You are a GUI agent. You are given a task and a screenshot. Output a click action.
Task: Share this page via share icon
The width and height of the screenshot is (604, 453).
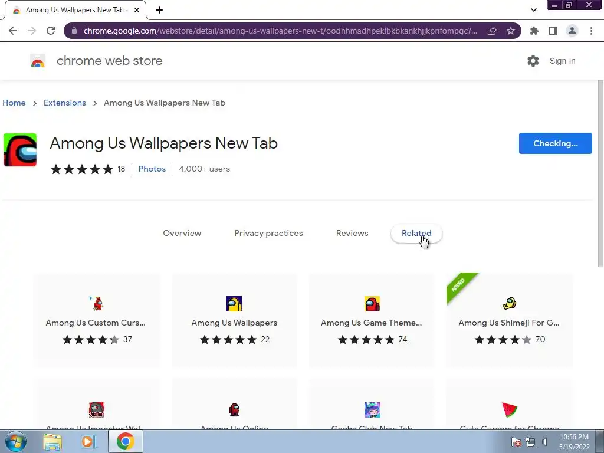492,31
